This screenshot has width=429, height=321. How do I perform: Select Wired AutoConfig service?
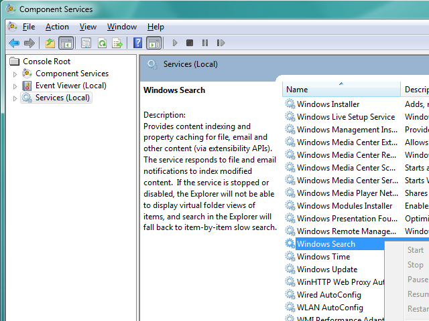click(x=329, y=294)
